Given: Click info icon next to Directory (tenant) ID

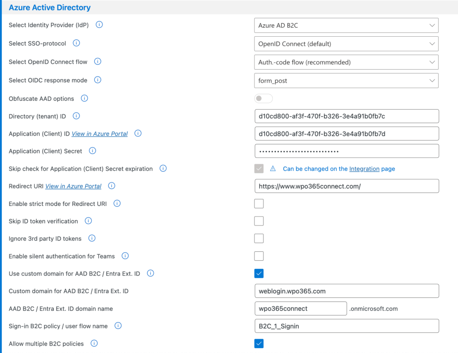Looking at the screenshot, I should coord(76,116).
